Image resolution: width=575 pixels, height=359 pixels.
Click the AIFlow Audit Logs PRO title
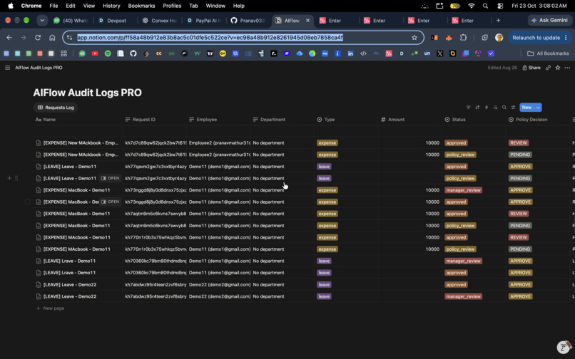pyautogui.click(x=87, y=93)
